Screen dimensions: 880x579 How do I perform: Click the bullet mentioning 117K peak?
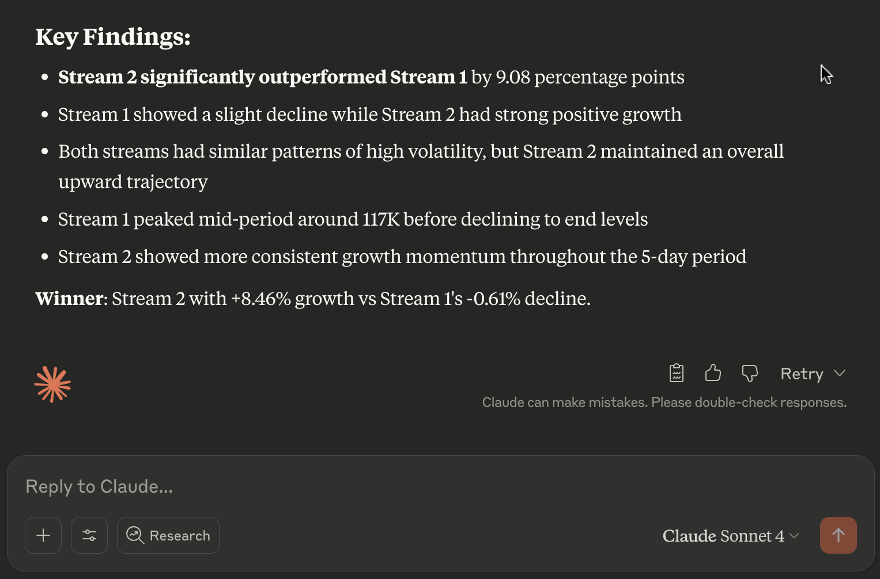pos(353,219)
